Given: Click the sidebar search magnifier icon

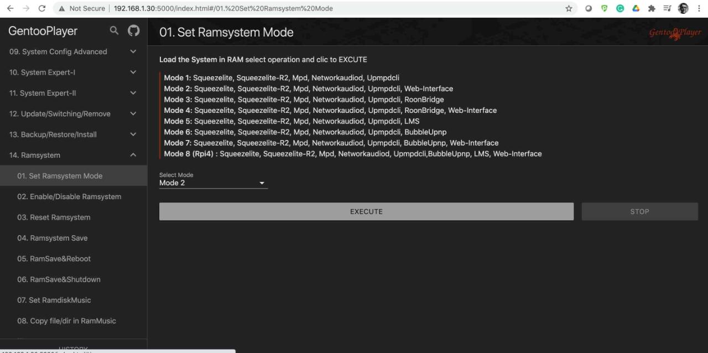Looking at the screenshot, I should click(x=114, y=31).
